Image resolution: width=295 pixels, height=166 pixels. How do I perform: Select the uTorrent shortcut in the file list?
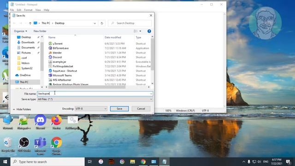[58, 43]
